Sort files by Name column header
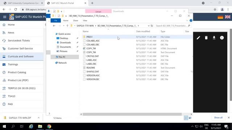The width and height of the screenshot is (232, 130). point(86,31)
